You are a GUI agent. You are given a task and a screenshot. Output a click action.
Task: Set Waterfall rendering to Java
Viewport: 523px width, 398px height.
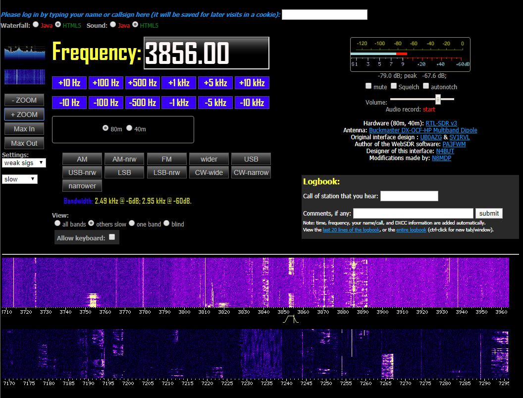point(35,23)
